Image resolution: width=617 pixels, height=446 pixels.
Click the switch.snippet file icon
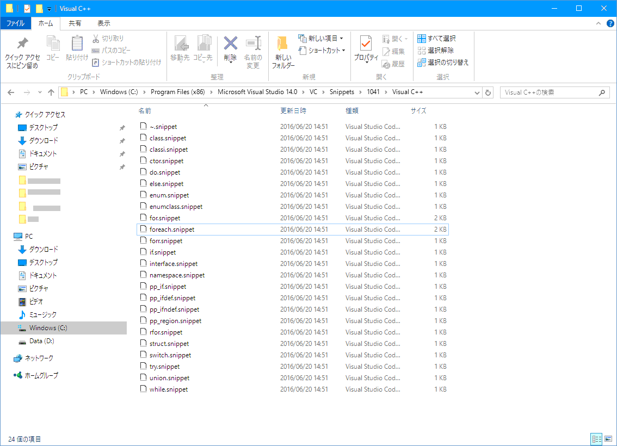(143, 355)
